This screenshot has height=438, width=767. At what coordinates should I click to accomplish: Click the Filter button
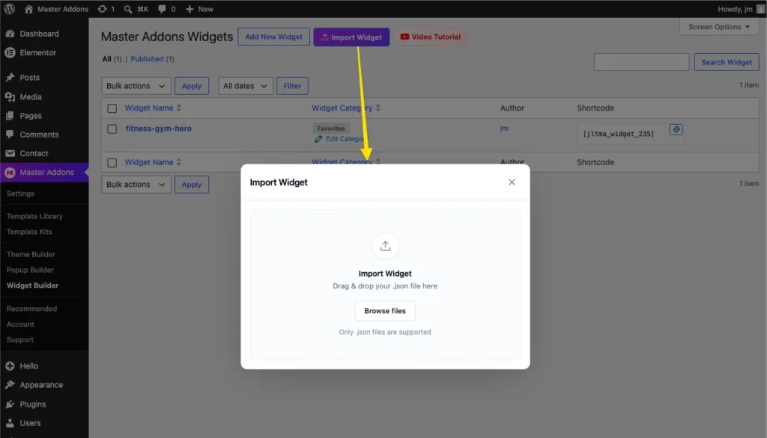point(292,86)
